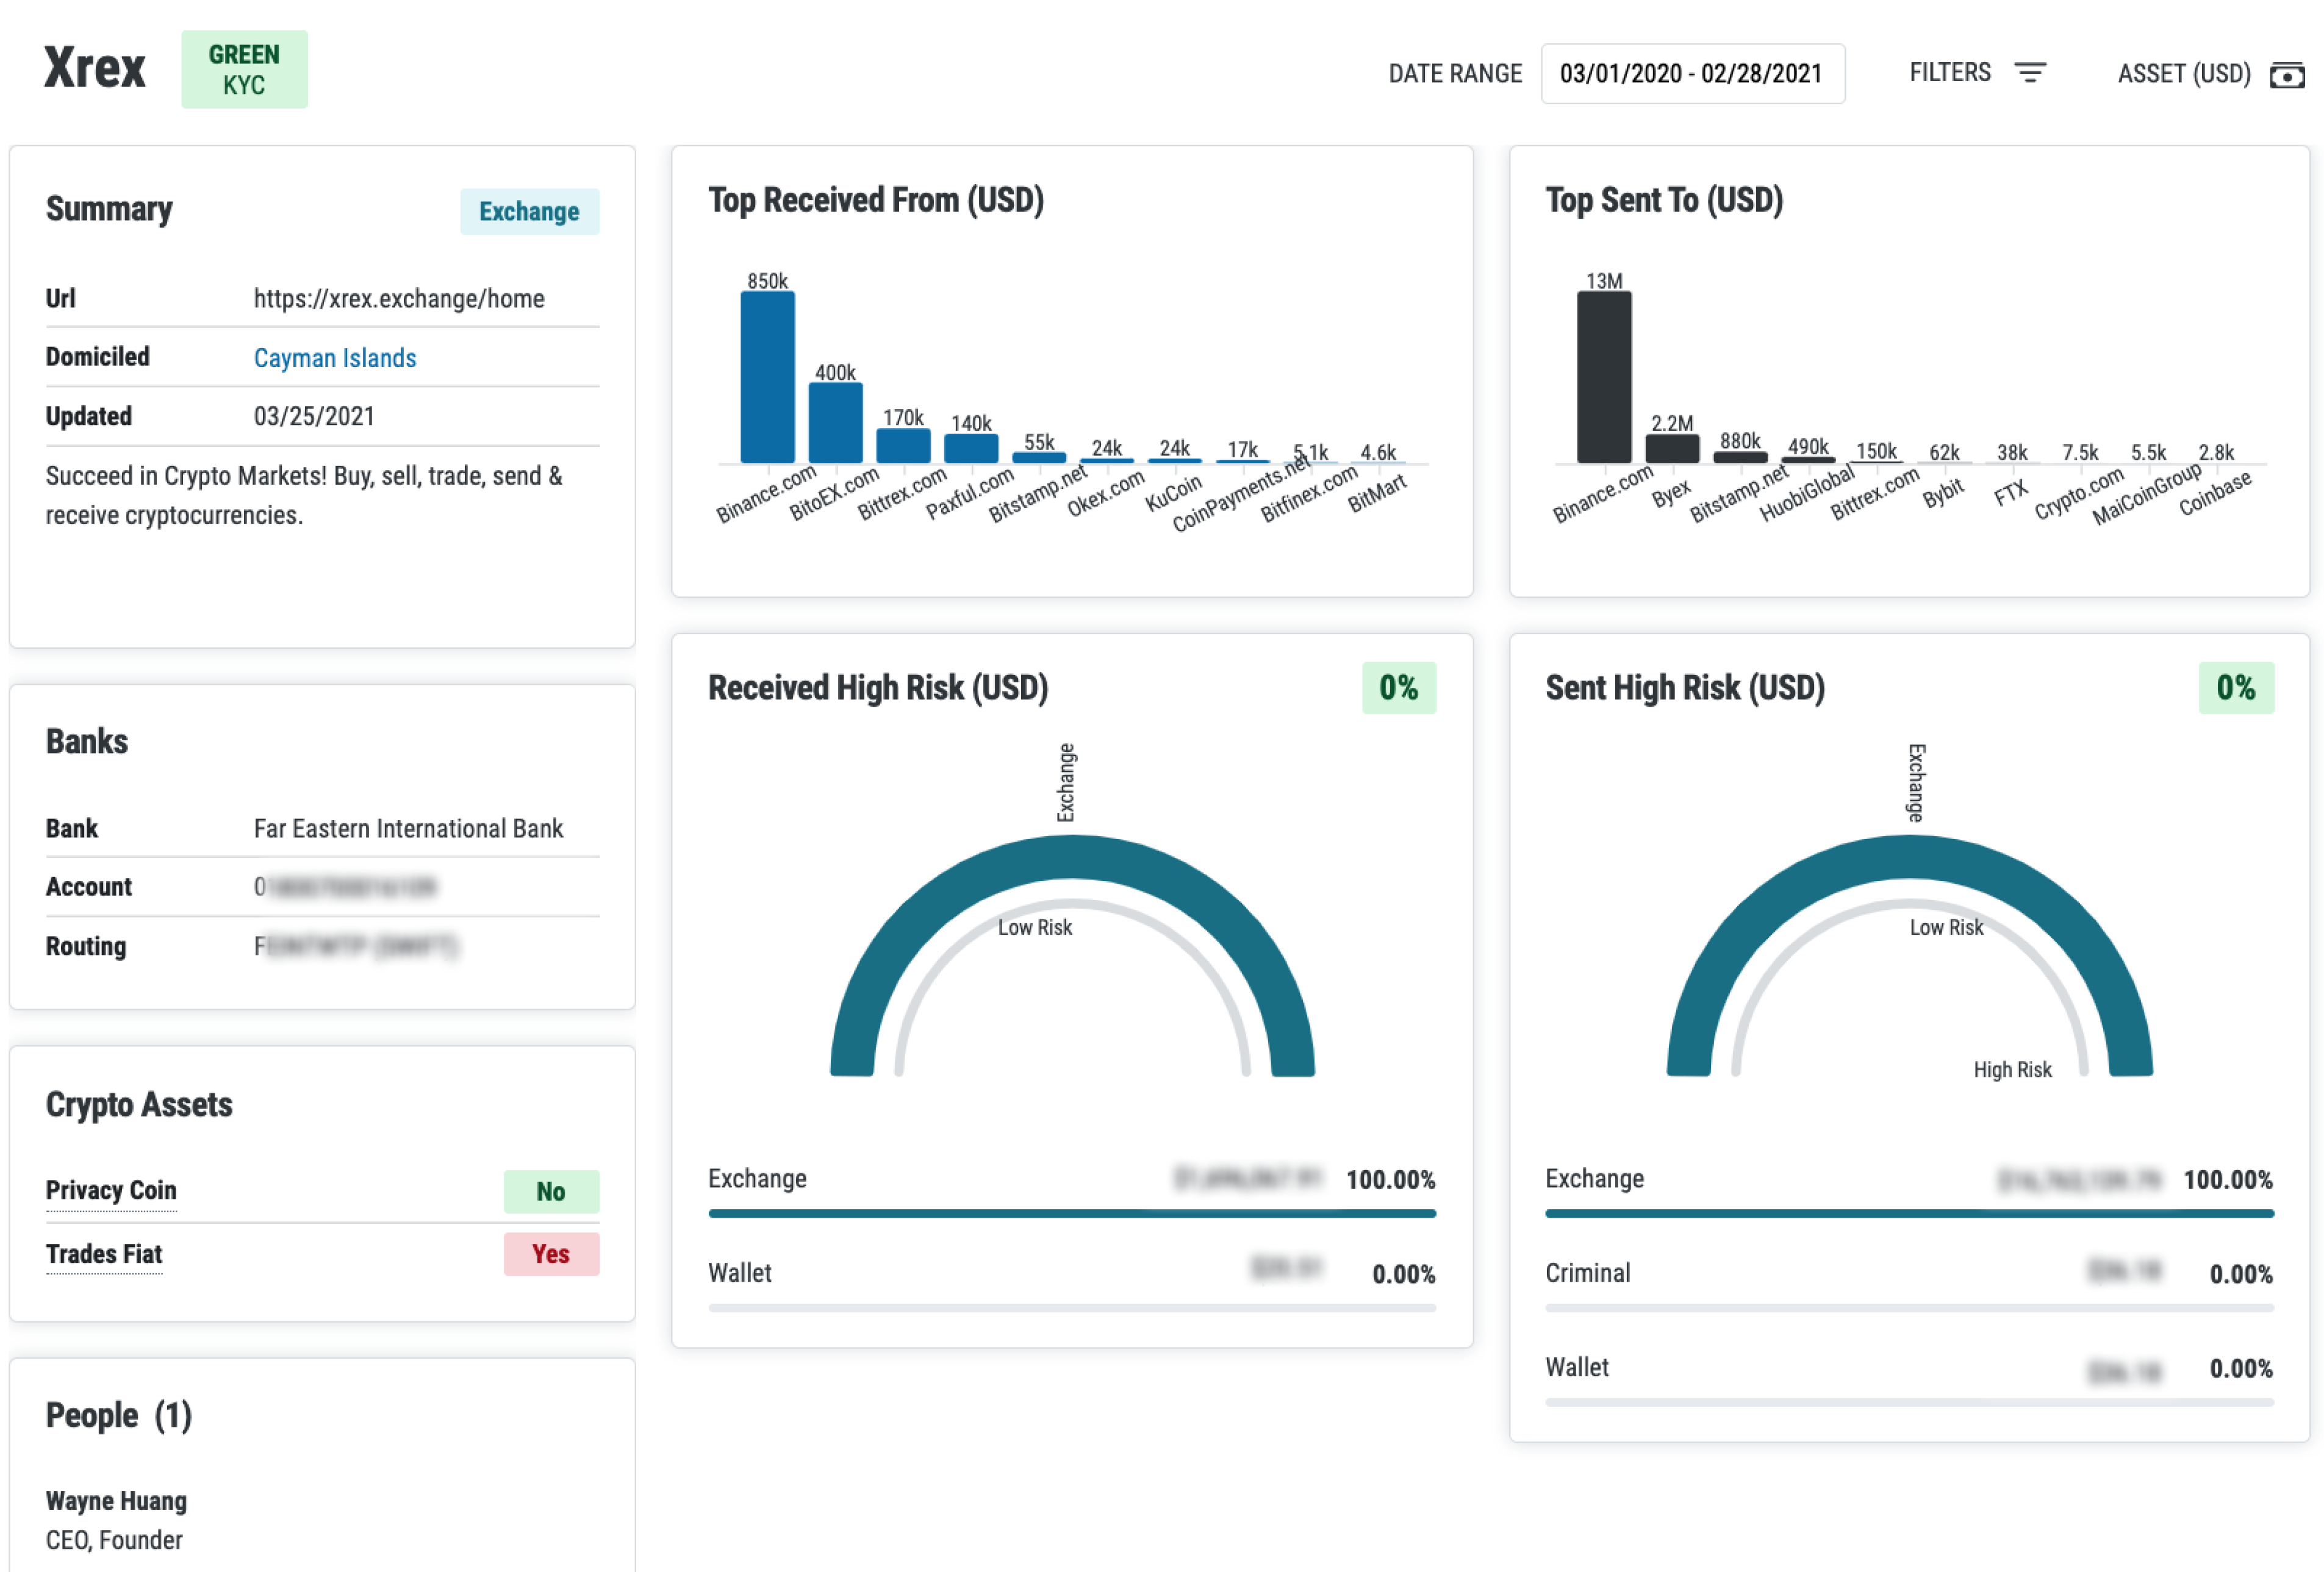Click the Privacy Coin label
The width and height of the screenshot is (2324, 1572).
(x=111, y=1190)
